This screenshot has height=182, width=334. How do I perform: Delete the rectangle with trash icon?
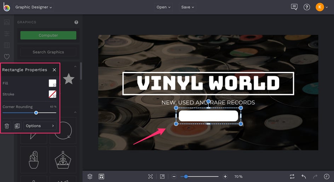[x=7, y=126]
